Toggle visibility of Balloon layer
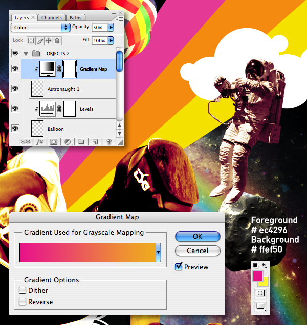307x325 pixels. tap(15, 128)
